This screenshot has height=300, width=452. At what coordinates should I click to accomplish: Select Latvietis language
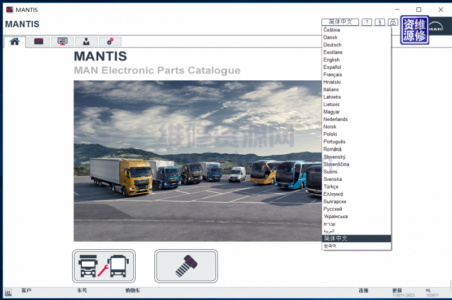point(357,97)
